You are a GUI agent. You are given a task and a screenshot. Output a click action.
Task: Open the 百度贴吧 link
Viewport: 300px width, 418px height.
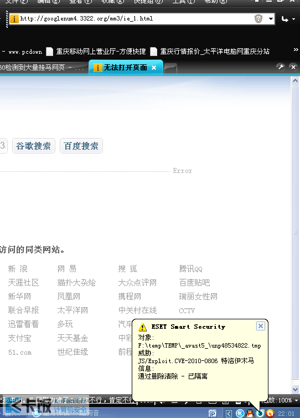tap(194, 283)
